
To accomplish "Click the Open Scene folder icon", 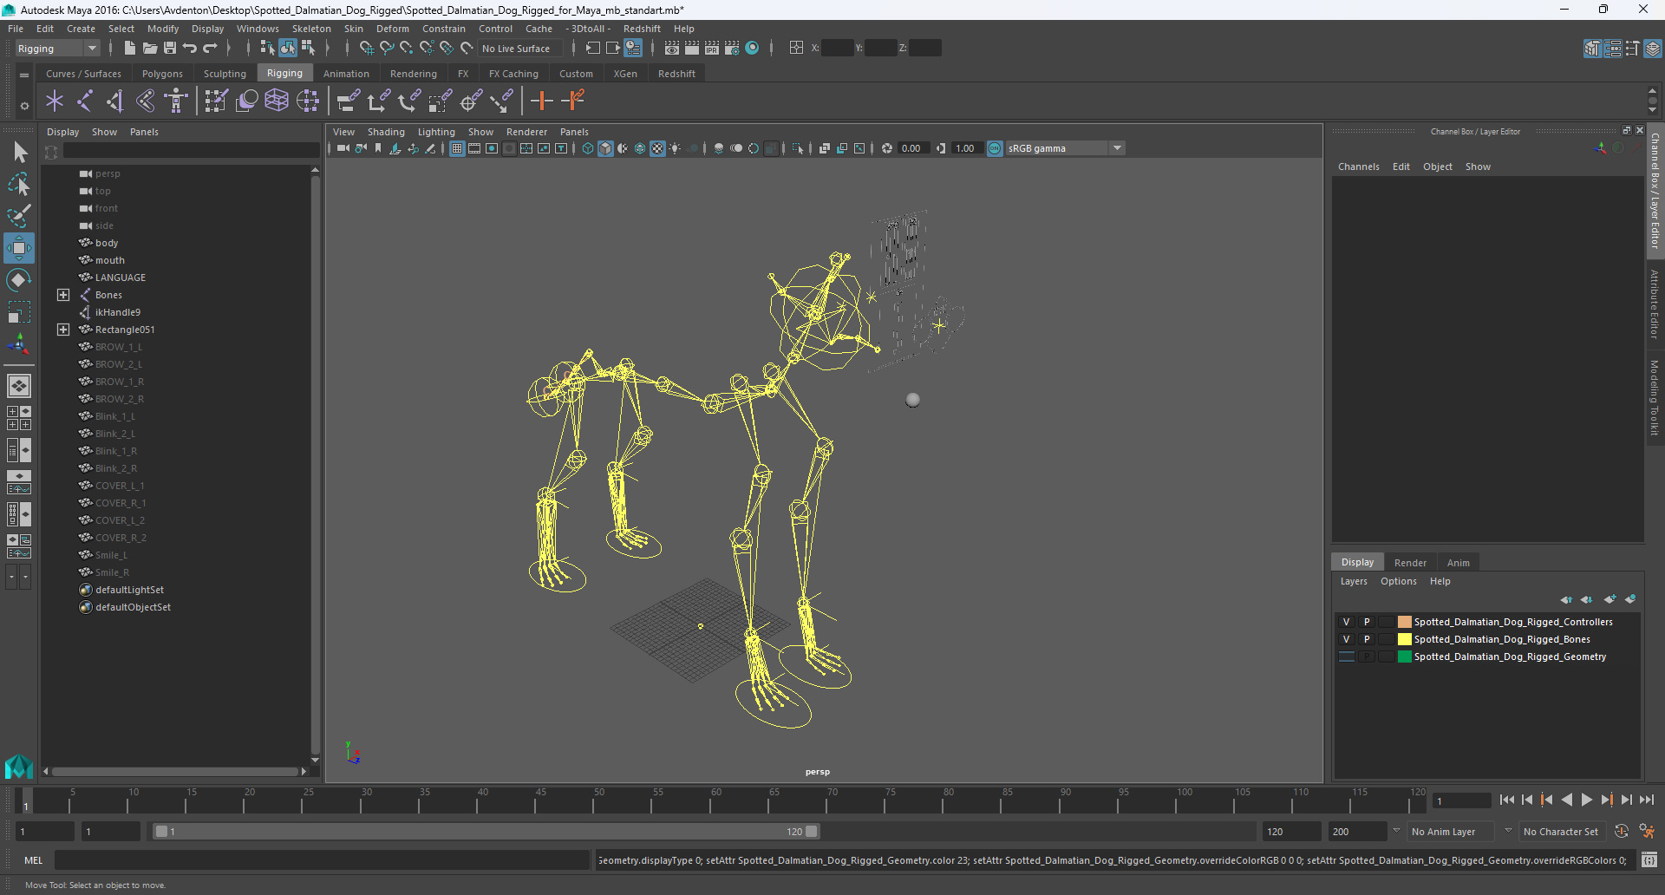I will click(149, 49).
